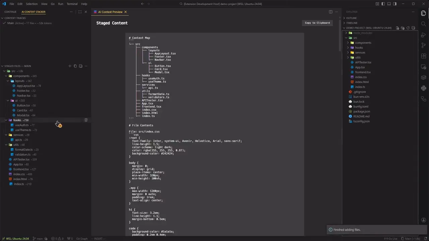Collapse the staged components folder
The width and height of the screenshot is (429, 241).
(6, 76)
